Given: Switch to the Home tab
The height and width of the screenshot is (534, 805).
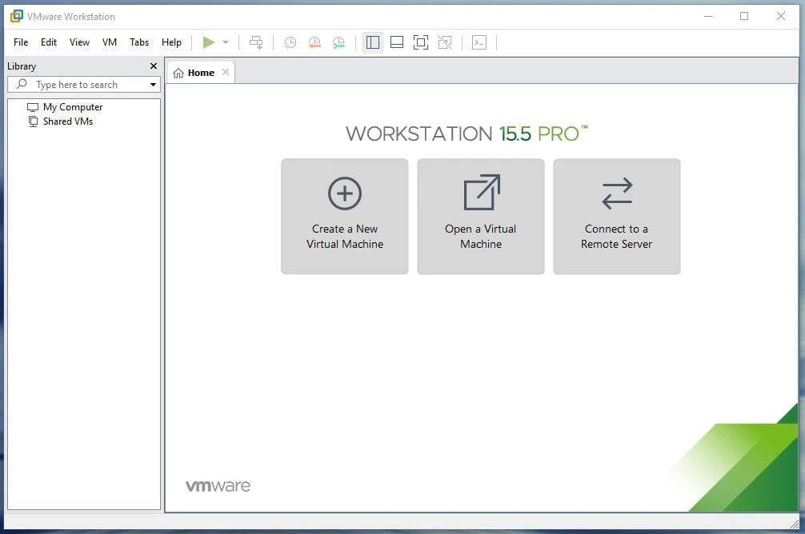Looking at the screenshot, I should [x=201, y=73].
